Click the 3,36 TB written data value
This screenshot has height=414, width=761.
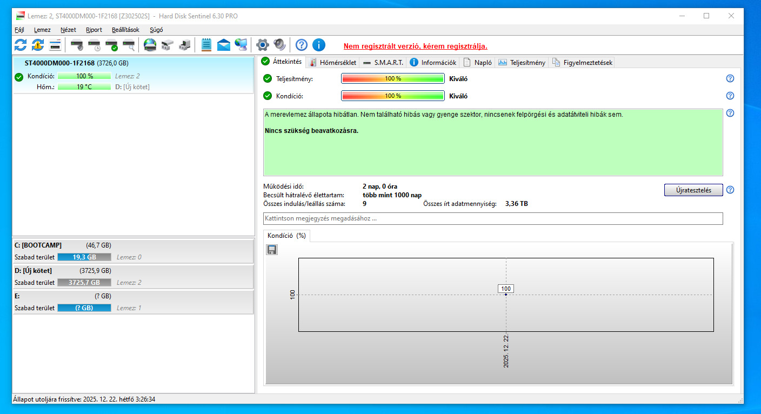517,204
